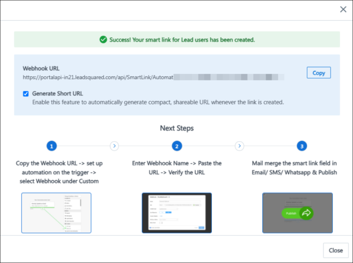Open the Publish step thumbnail
The image size is (353, 263).
[297, 212]
